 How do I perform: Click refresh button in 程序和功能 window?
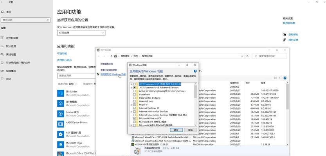point(247,56)
